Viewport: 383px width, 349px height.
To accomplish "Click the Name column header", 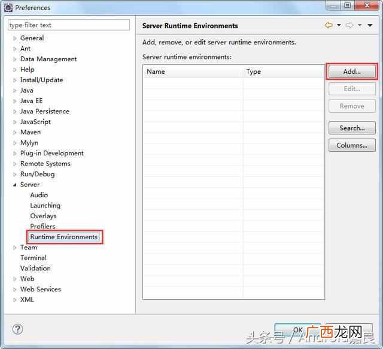I will tap(193, 72).
